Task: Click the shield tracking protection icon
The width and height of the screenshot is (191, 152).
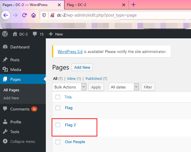Action: pyautogui.click(x=44, y=15)
